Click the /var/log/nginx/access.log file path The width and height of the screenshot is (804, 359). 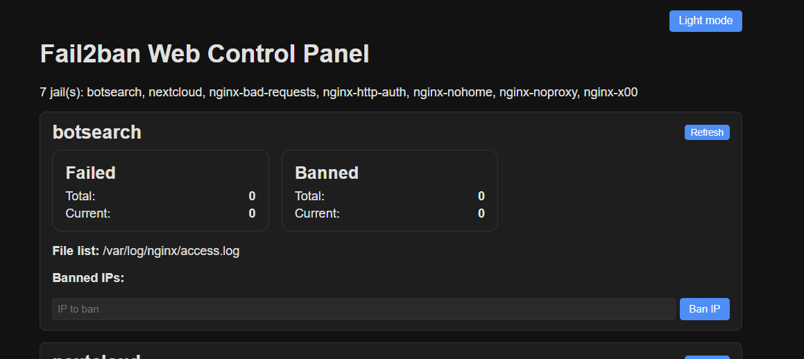pyautogui.click(x=171, y=252)
